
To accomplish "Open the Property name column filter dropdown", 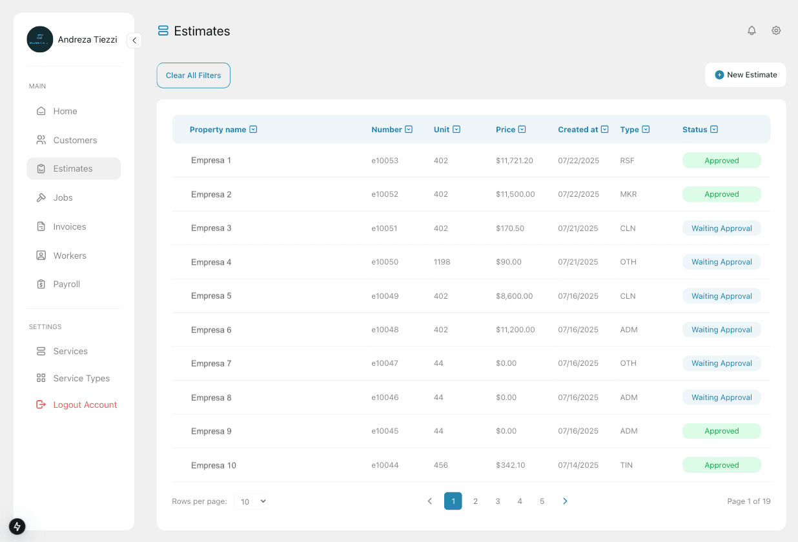I will pos(253,130).
